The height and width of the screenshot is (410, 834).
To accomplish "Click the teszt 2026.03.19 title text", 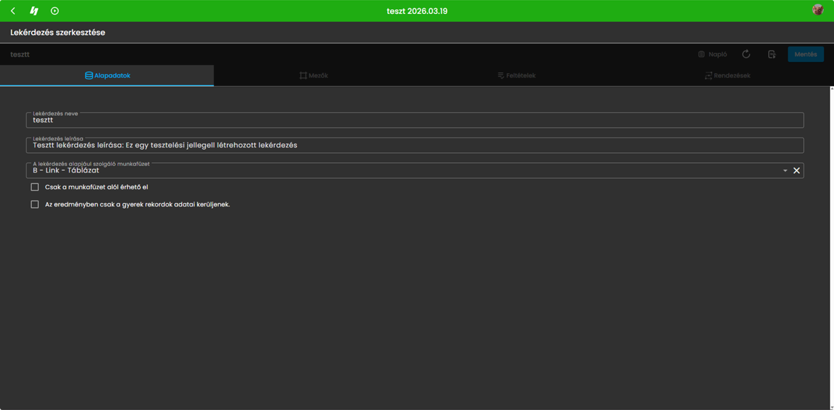I will pos(417,11).
